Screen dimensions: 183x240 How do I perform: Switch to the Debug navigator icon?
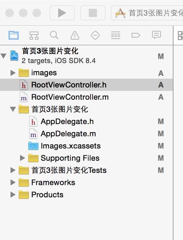tap(116, 35)
